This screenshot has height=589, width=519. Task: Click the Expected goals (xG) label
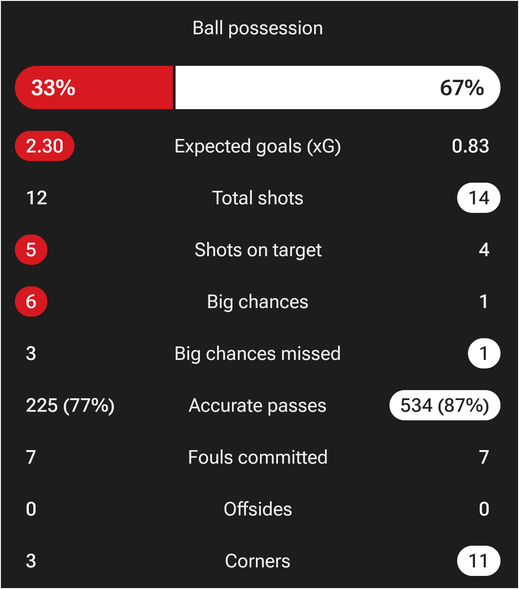pyautogui.click(x=258, y=146)
